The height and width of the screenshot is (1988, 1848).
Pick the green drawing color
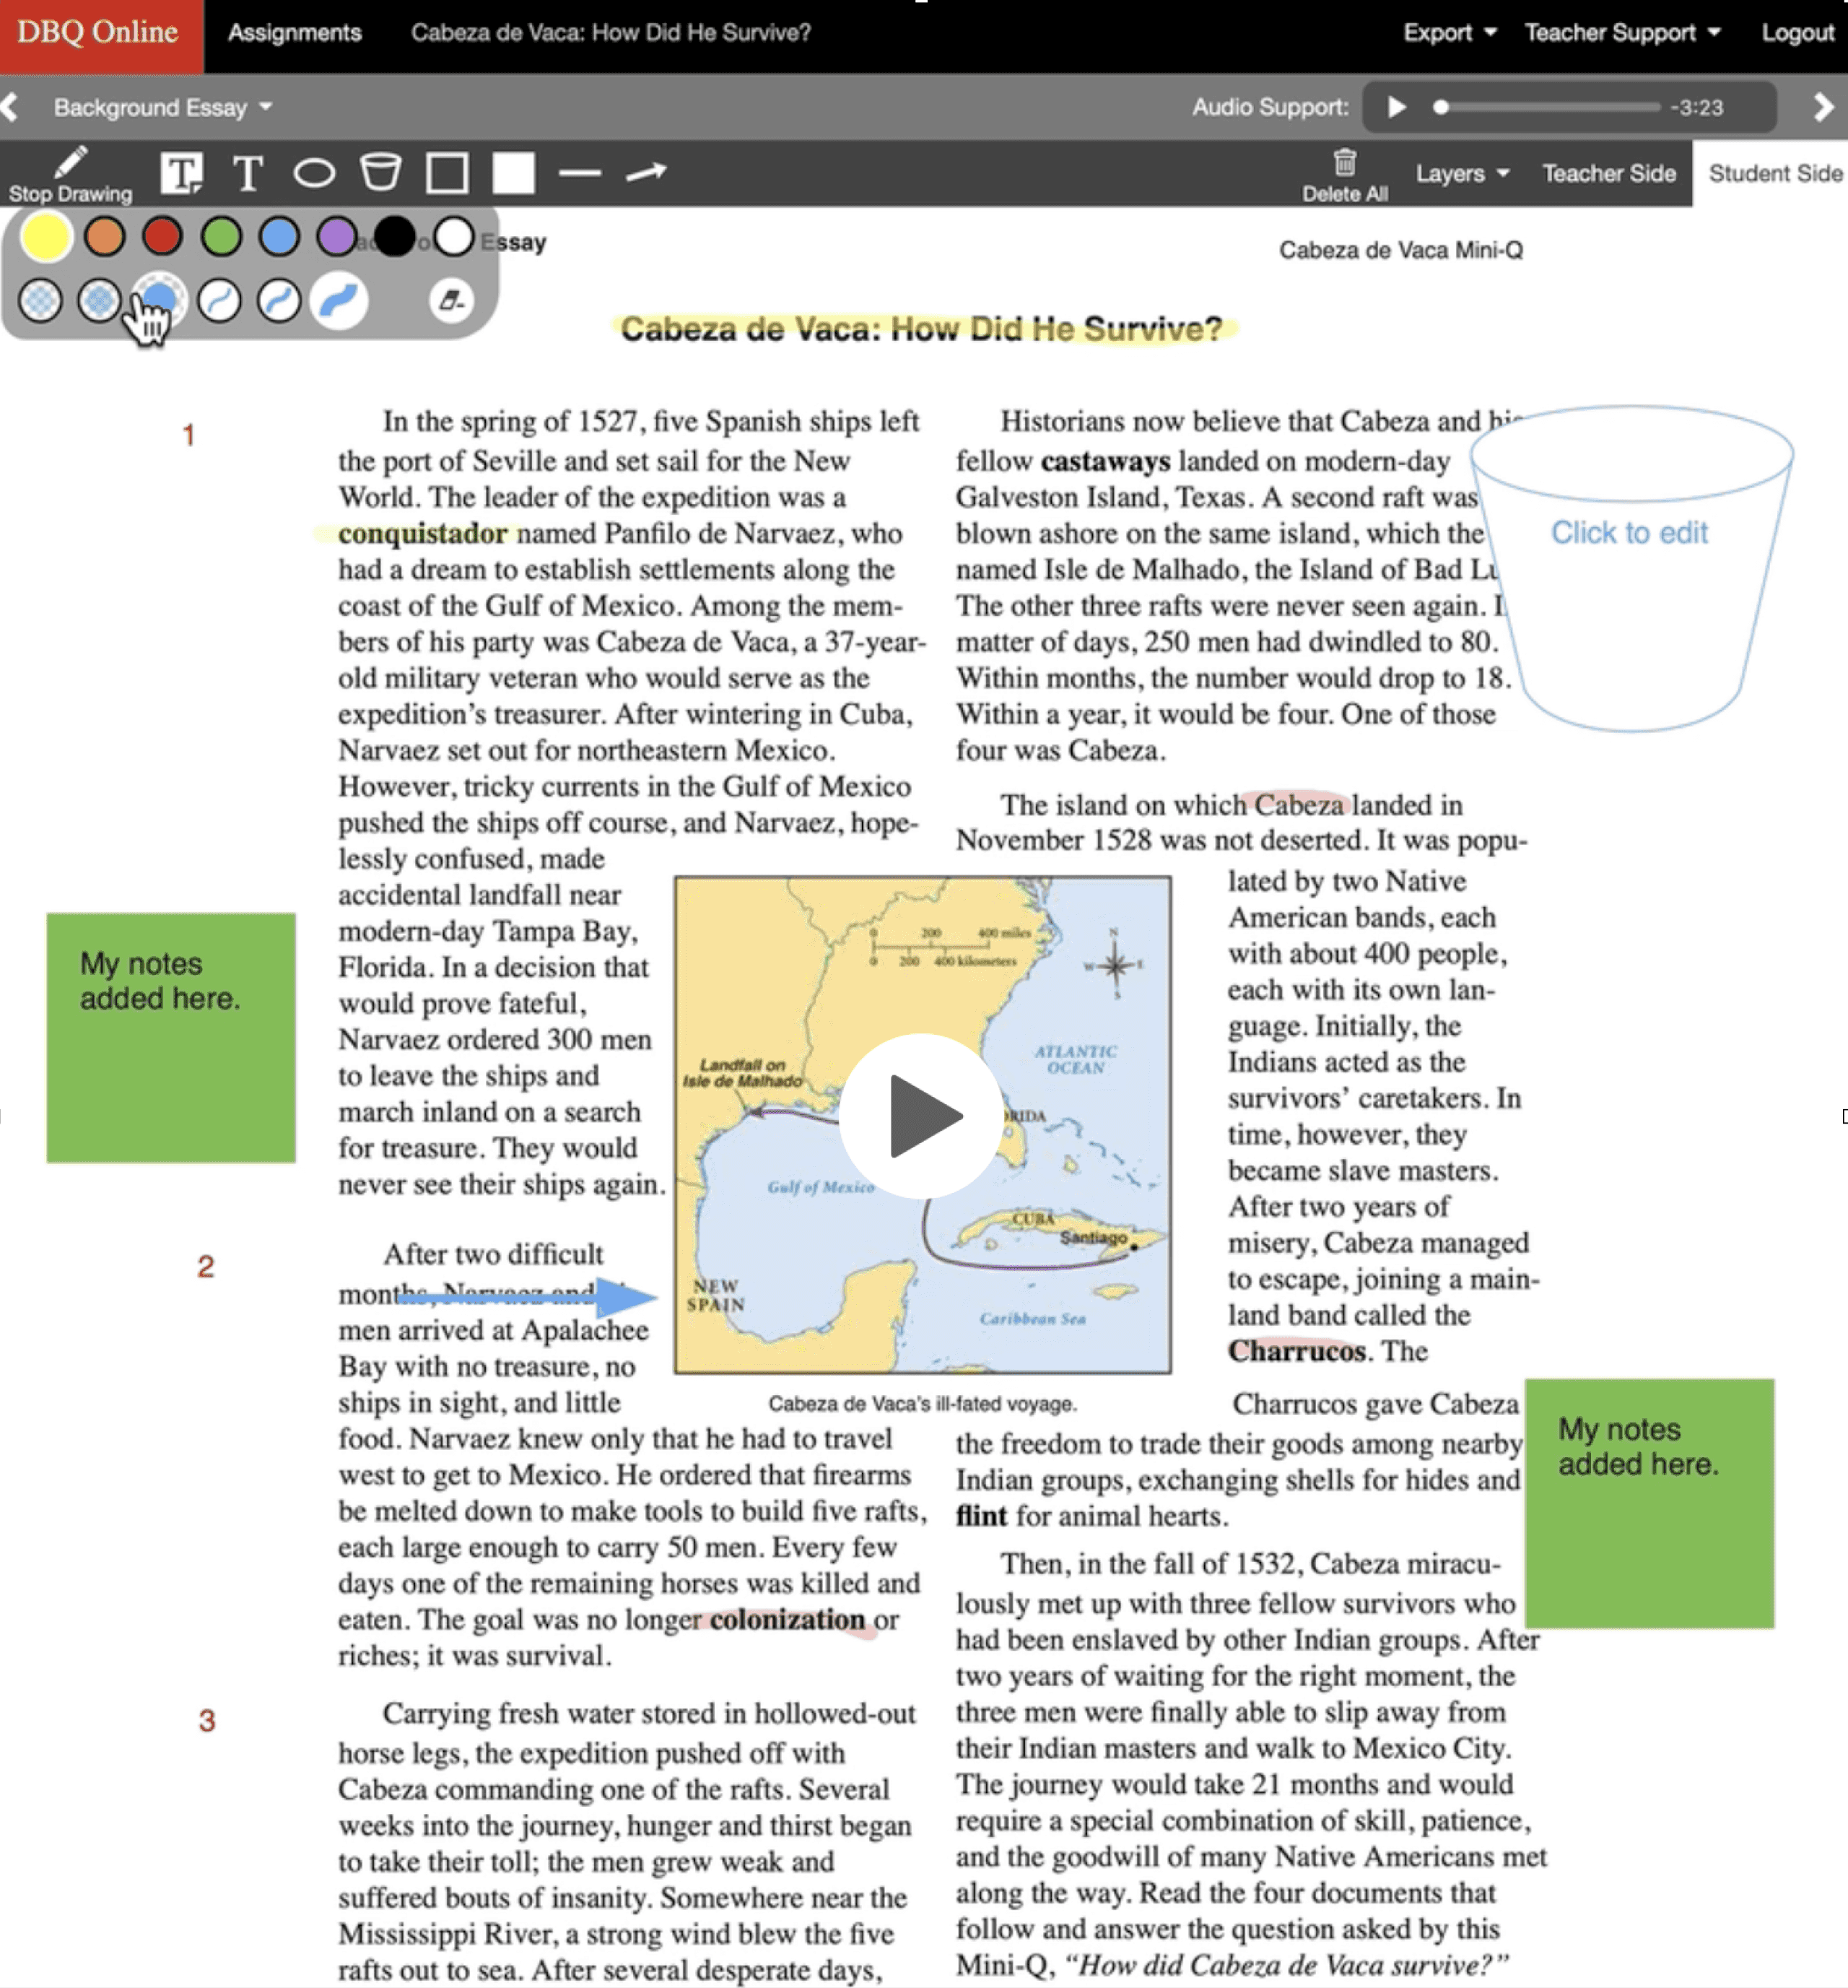point(221,237)
